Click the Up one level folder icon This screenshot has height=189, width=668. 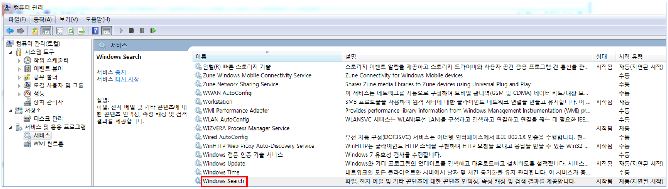(x=35, y=31)
